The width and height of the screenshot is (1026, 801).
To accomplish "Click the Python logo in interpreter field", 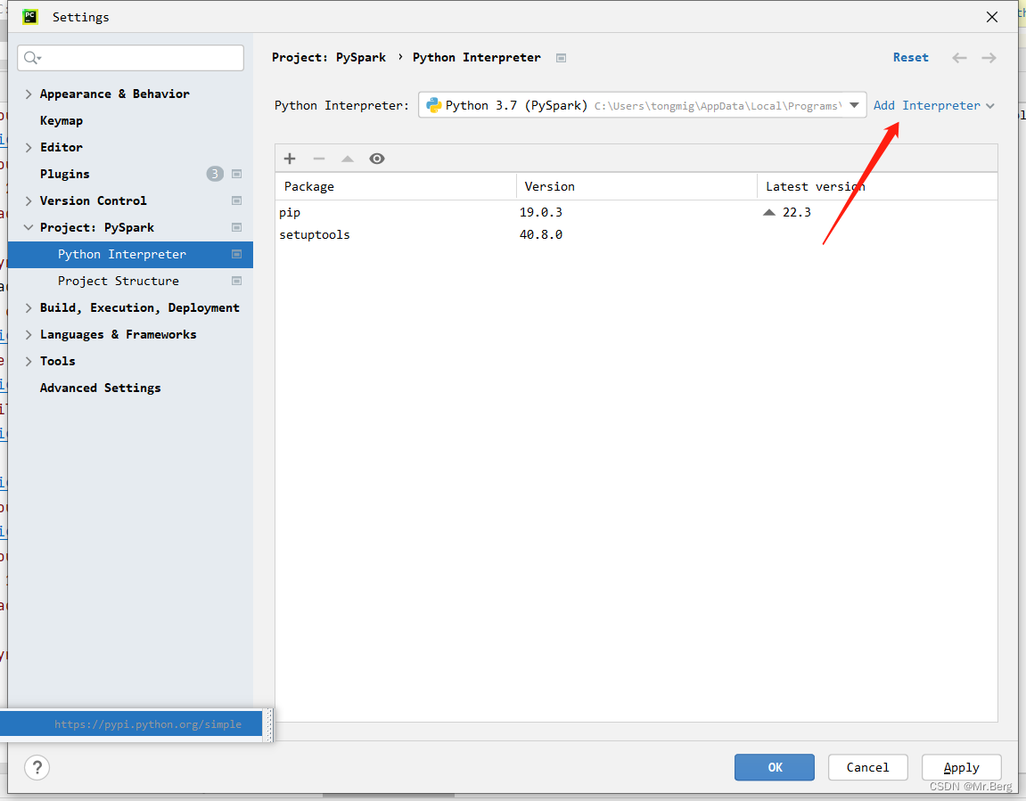I will (433, 105).
